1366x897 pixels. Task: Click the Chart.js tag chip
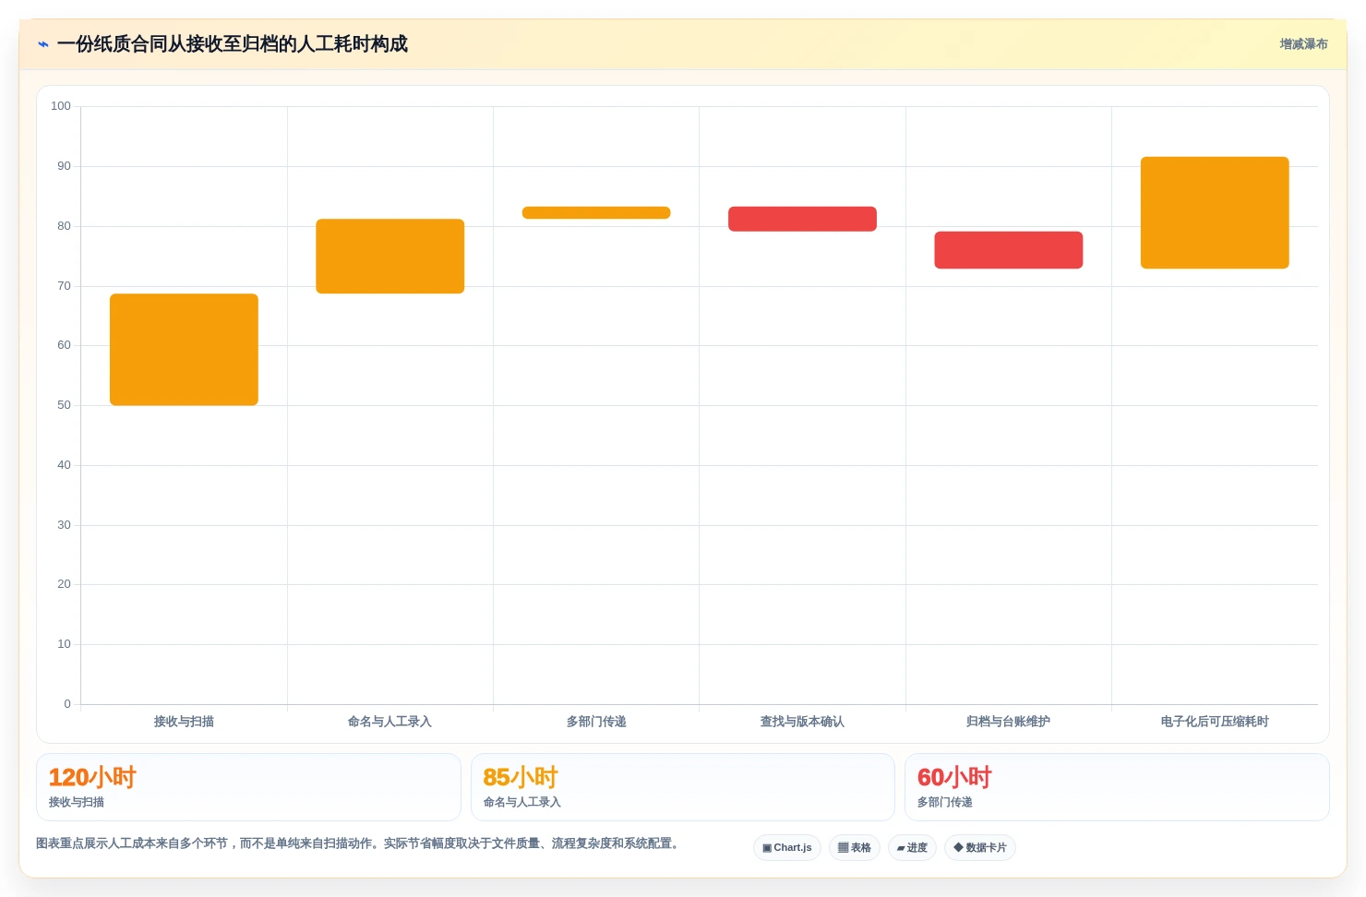(x=787, y=847)
